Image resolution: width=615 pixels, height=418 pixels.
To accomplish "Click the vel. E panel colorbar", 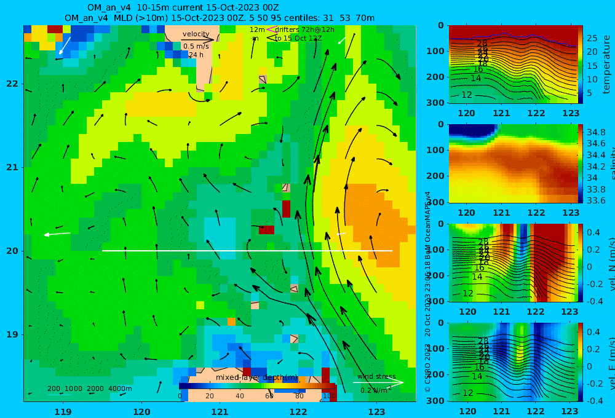I will tap(581, 362).
